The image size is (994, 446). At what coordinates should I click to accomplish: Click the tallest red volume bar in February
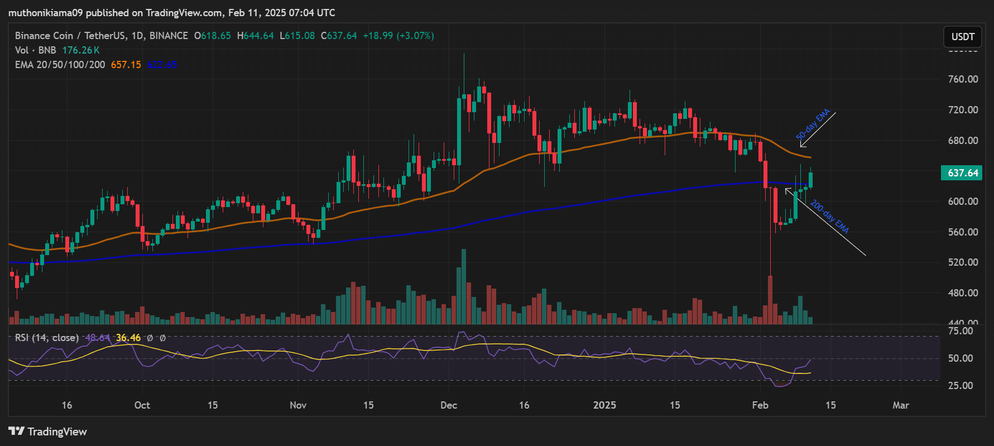pyautogui.click(x=770, y=300)
